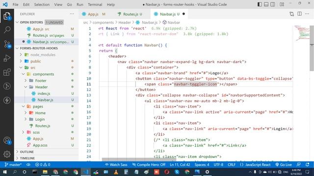
Task: Open Customize Layout icon
Action: [x=282, y=4]
